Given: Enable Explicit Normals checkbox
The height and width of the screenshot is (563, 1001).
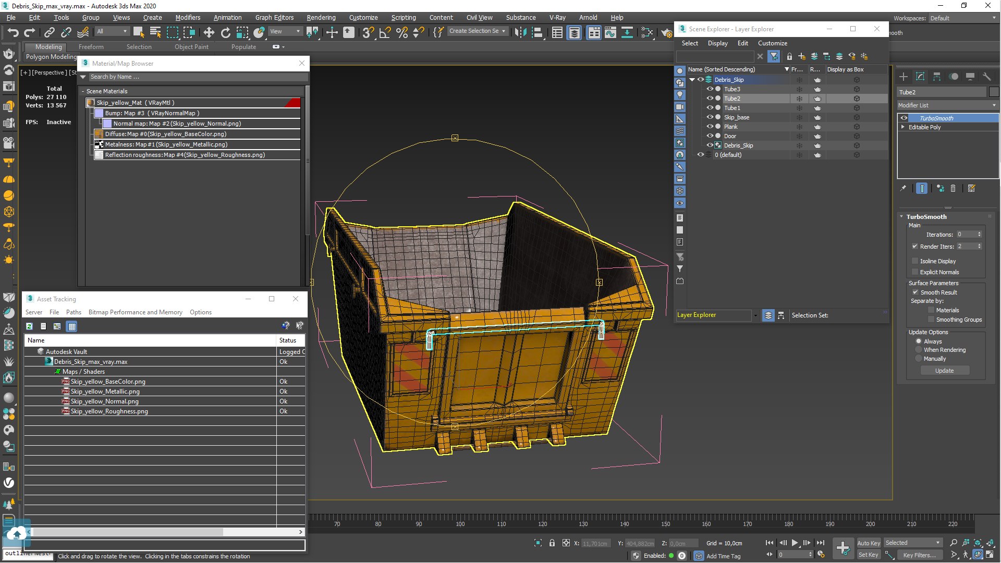Looking at the screenshot, I should [x=915, y=272].
